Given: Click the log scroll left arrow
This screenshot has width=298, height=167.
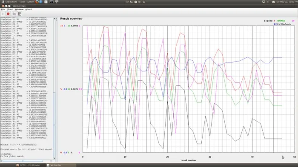Looking at the screenshot, I should (x=2, y=161).
